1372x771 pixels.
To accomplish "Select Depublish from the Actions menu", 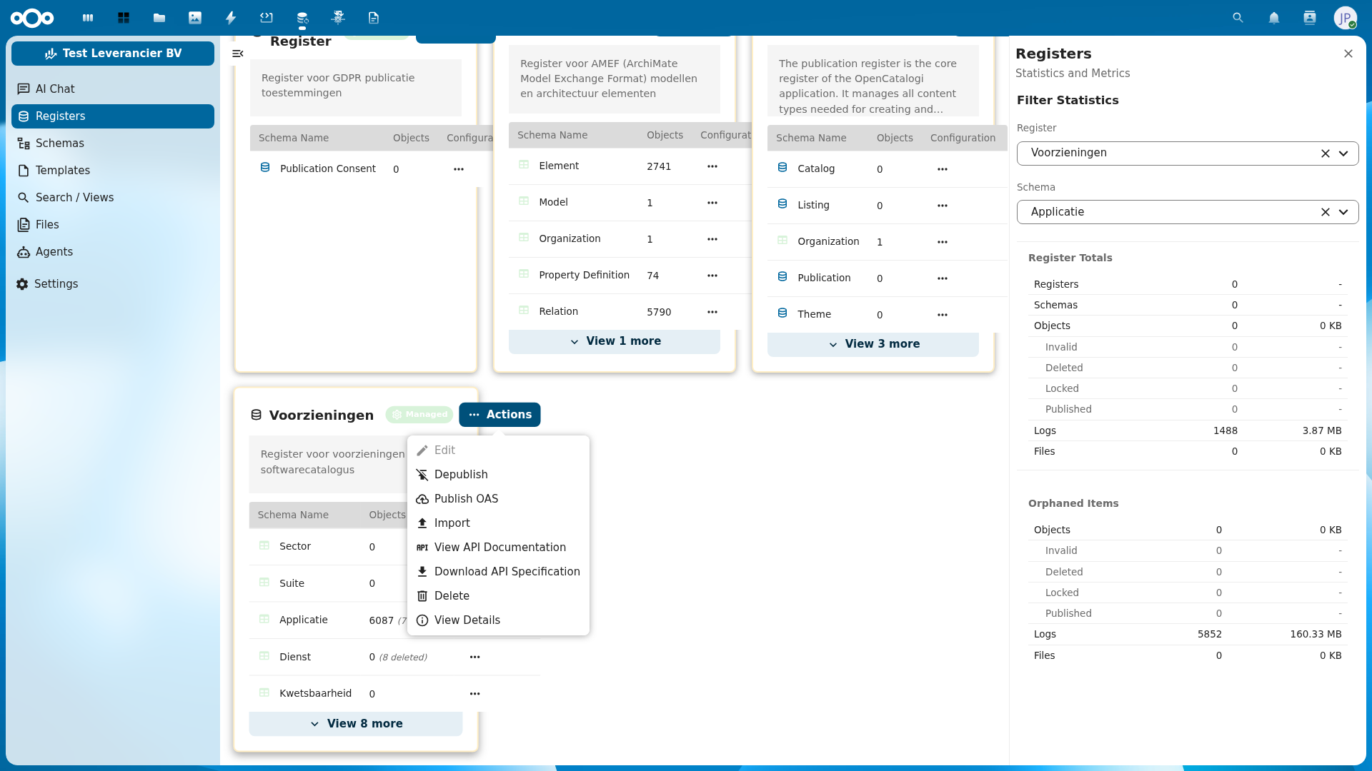I will point(461,474).
